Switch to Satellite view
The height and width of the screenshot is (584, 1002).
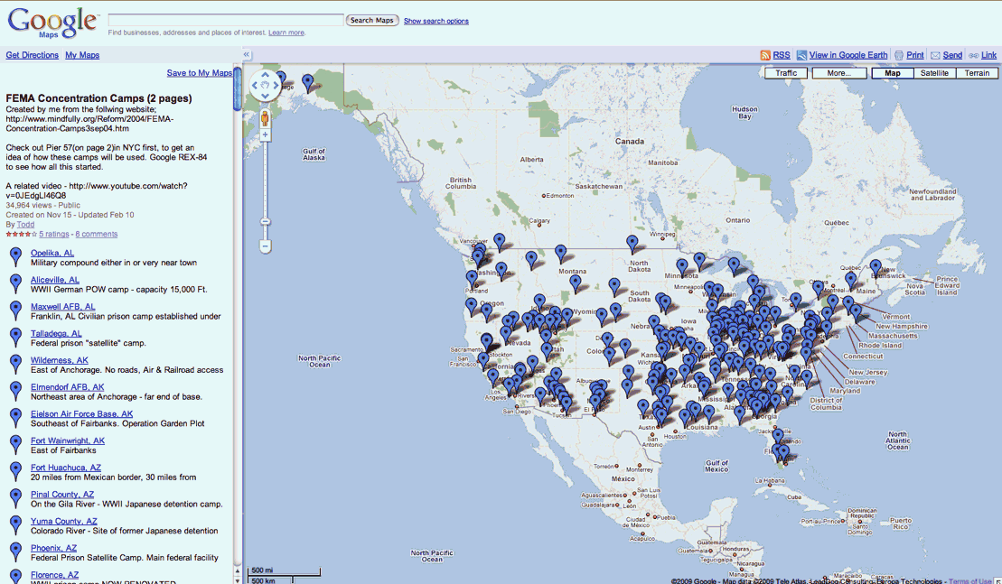pos(934,73)
